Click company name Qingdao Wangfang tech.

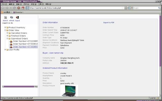70,58
